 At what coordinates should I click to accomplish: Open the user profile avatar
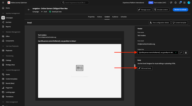coord(189,3)
